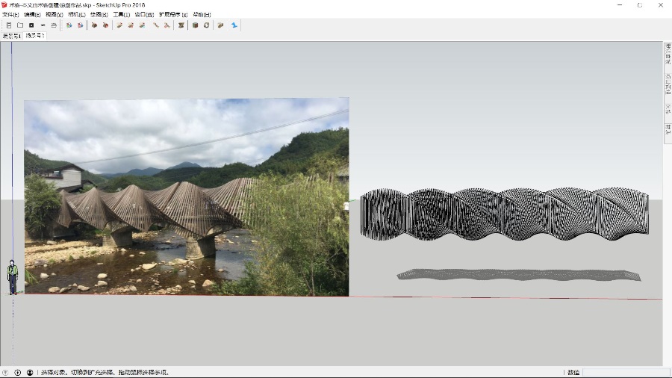This screenshot has width=672, height=378.
Task: Click the New file icon in toolbar
Action: 9,25
